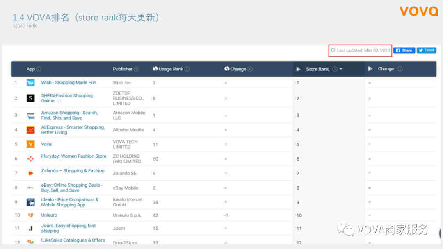The image size is (443, 249).
Task: Select publisher "Amazon Mobile LLC"
Action: [129, 115]
